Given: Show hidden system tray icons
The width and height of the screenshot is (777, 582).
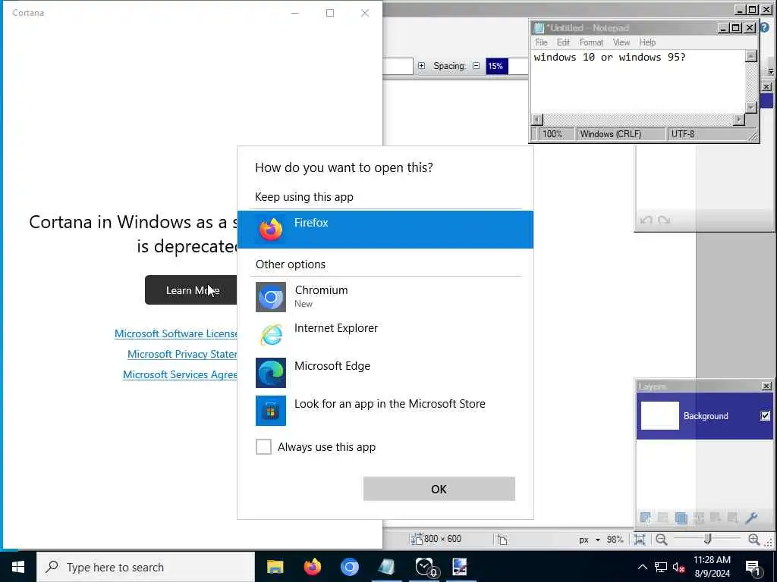Looking at the screenshot, I should tap(642, 567).
